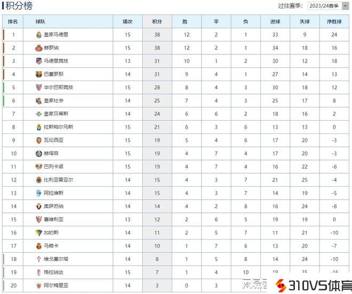Click the Girona club crest icon
The height and width of the screenshot is (294, 352).
[x=38, y=48]
